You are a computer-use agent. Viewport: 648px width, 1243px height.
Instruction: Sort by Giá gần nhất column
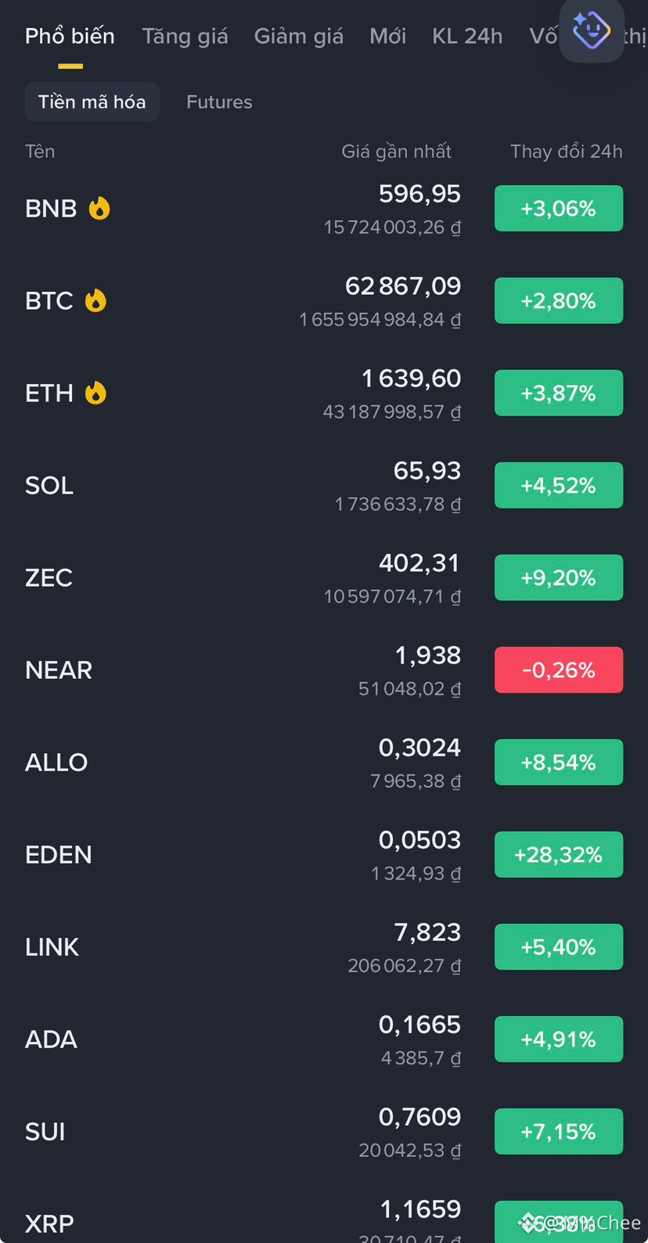(x=397, y=151)
